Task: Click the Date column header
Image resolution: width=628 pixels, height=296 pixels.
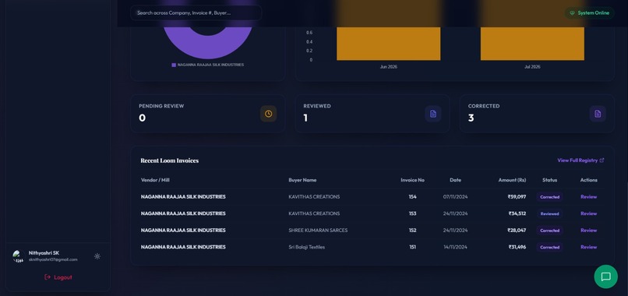Action: (455, 180)
